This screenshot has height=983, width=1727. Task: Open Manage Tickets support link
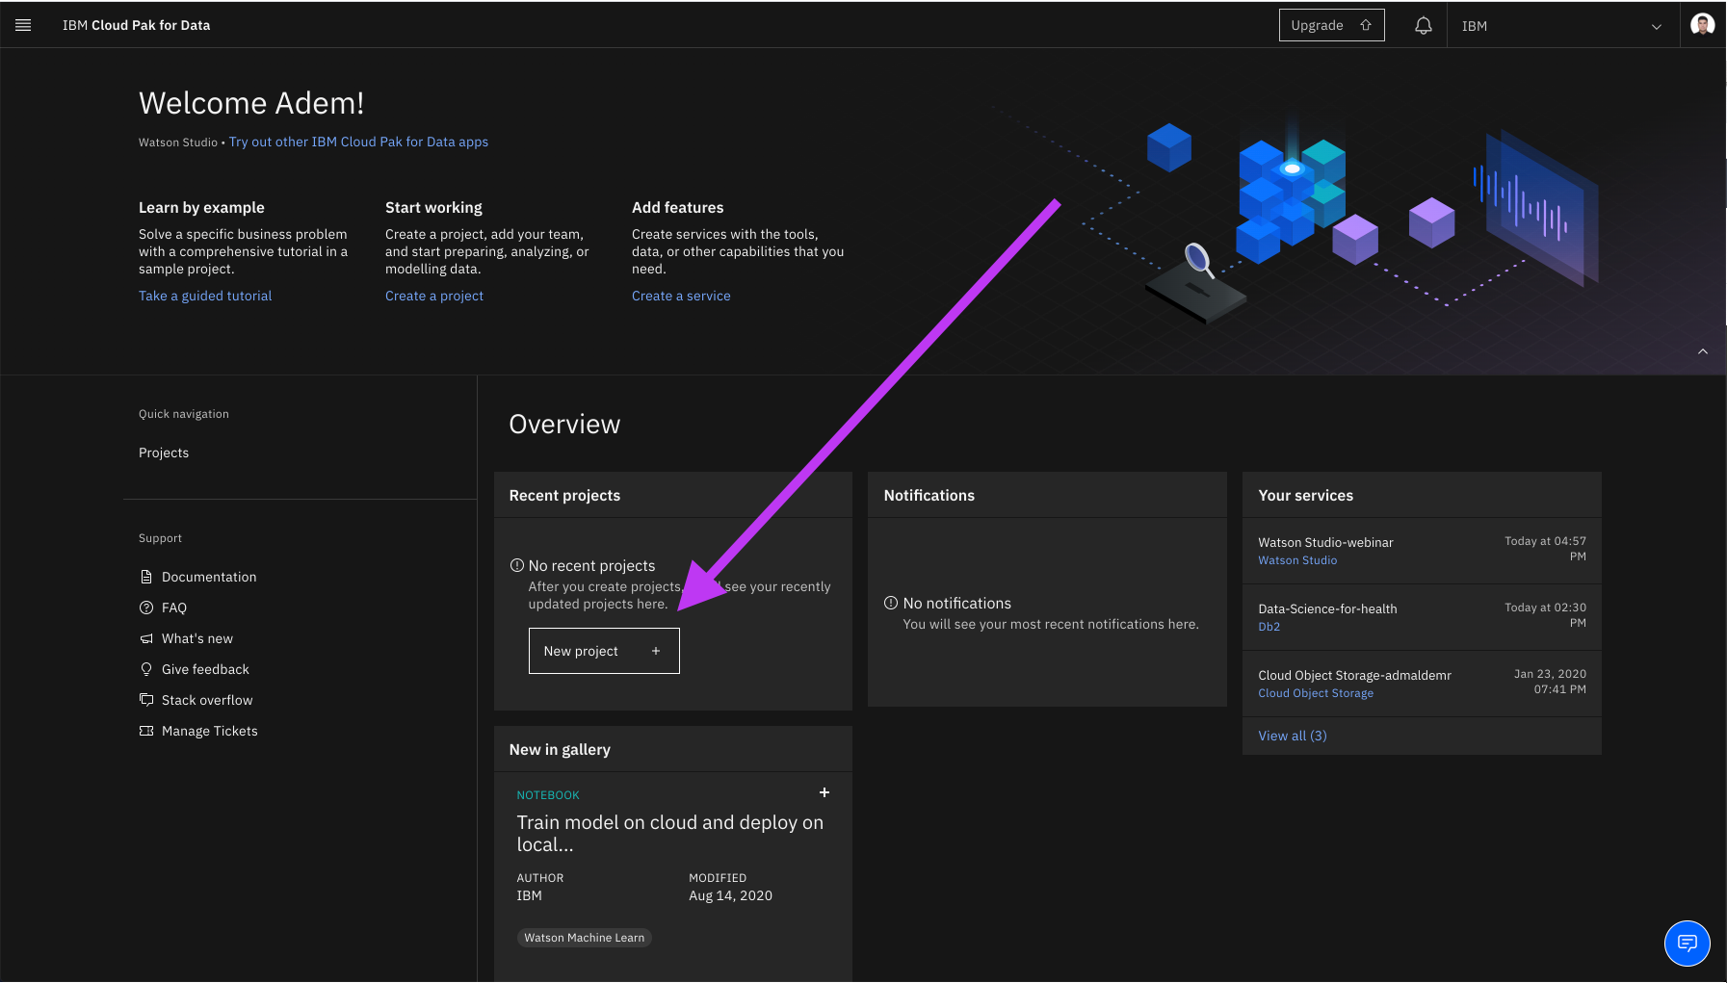210,731
